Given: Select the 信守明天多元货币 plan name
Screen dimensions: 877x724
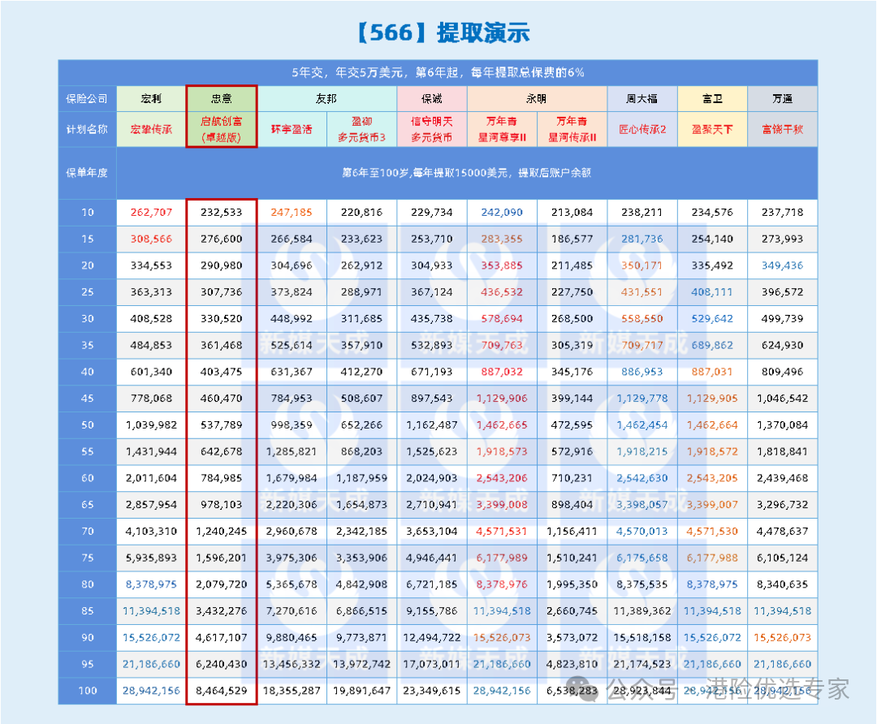Looking at the screenshot, I should (432, 129).
